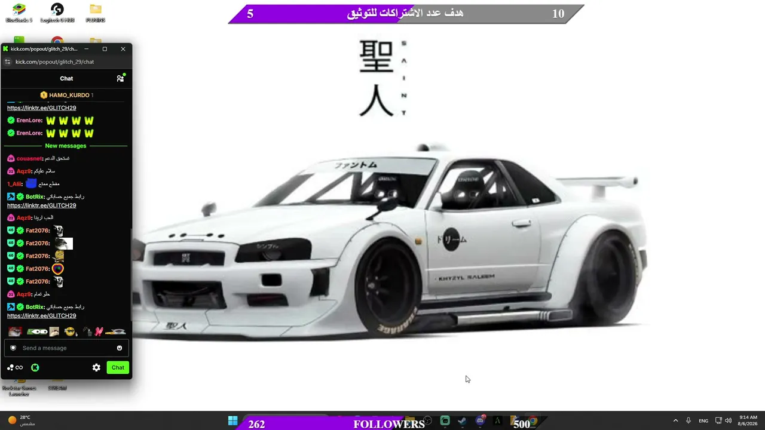
Task: Click the New messages divider label
Action: tap(66, 146)
